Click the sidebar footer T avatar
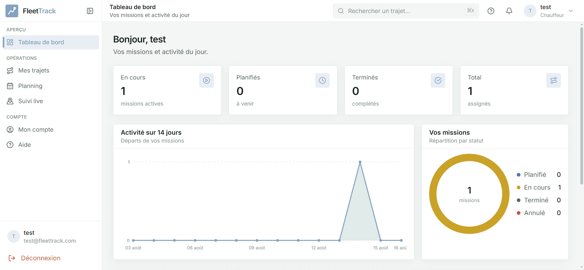 pos(14,236)
